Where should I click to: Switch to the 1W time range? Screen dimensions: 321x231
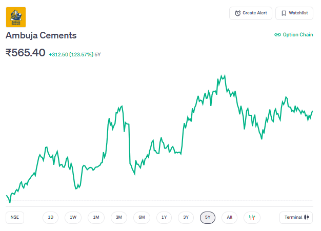(73, 217)
